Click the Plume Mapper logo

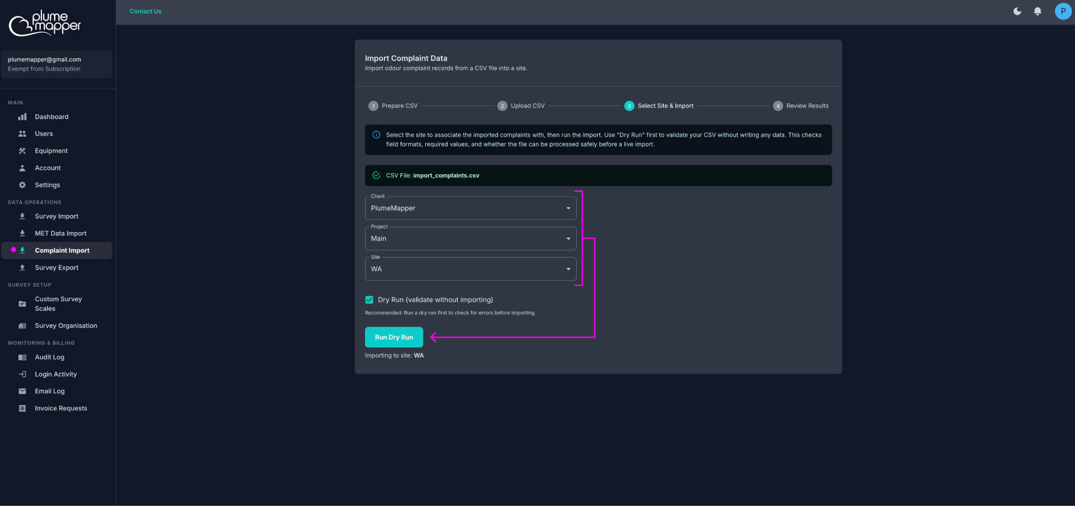coord(45,23)
